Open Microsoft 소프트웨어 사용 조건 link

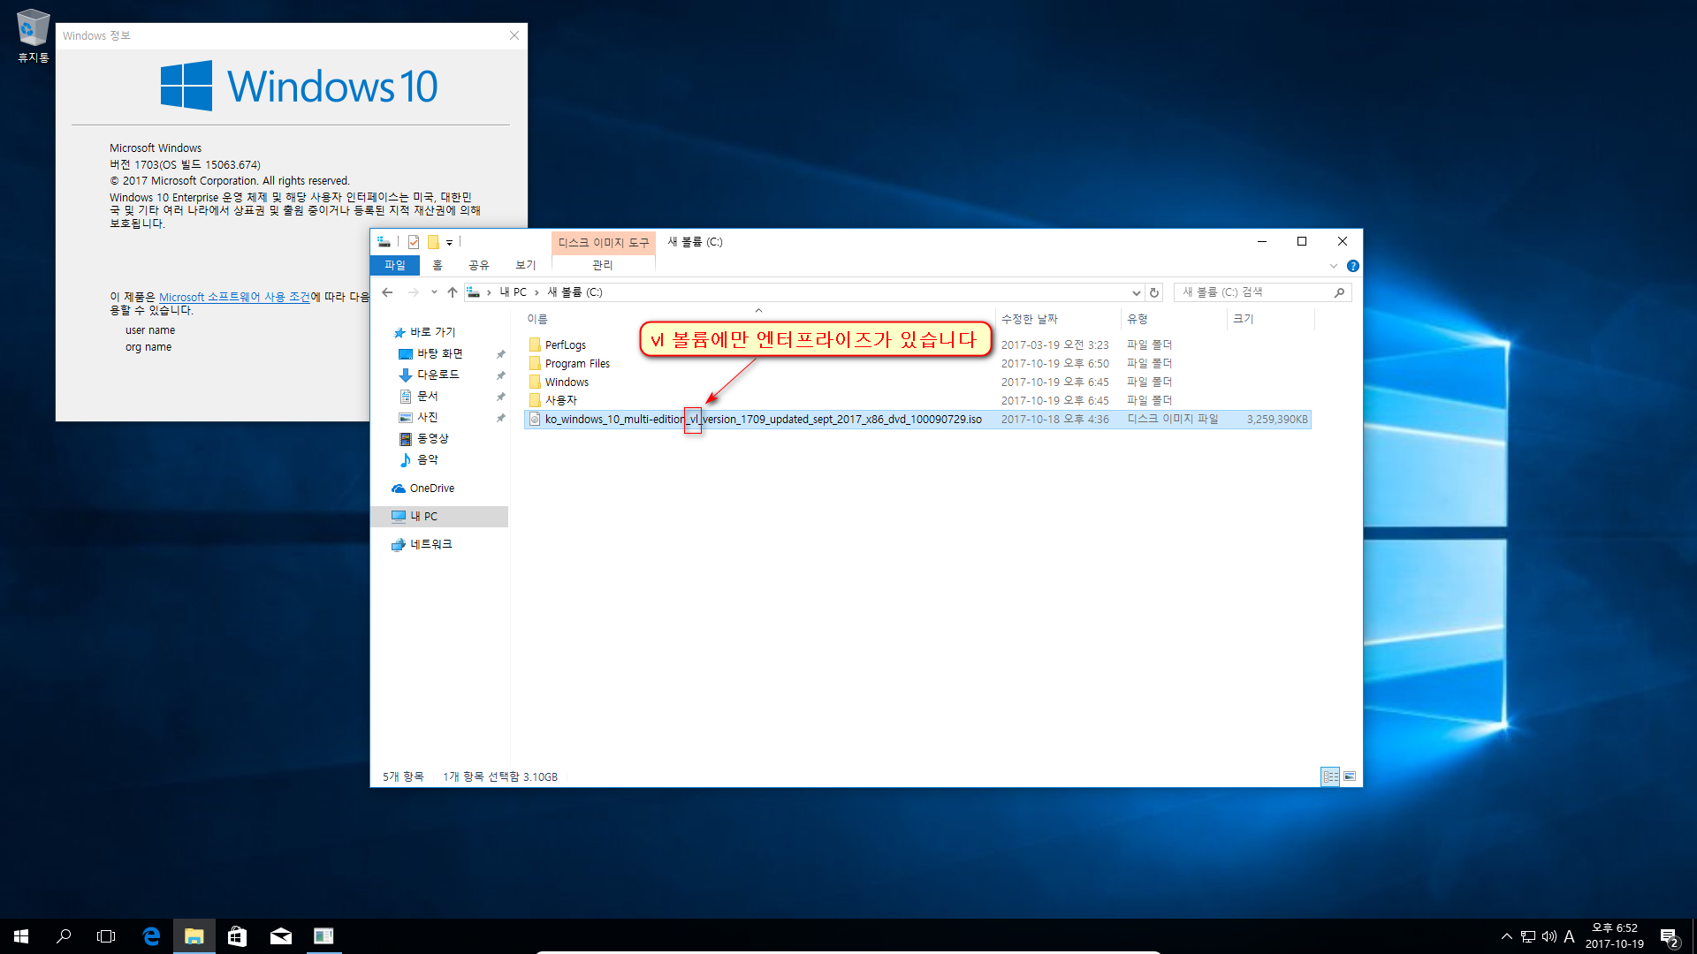point(234,297)
